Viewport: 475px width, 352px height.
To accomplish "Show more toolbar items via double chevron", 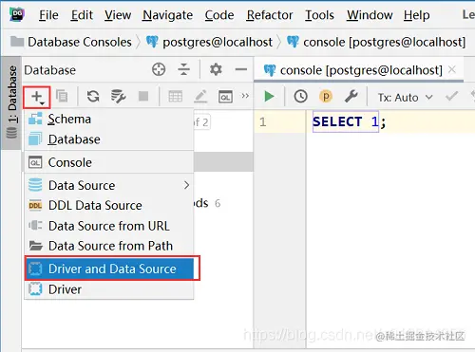I will (x=245, y=96).
